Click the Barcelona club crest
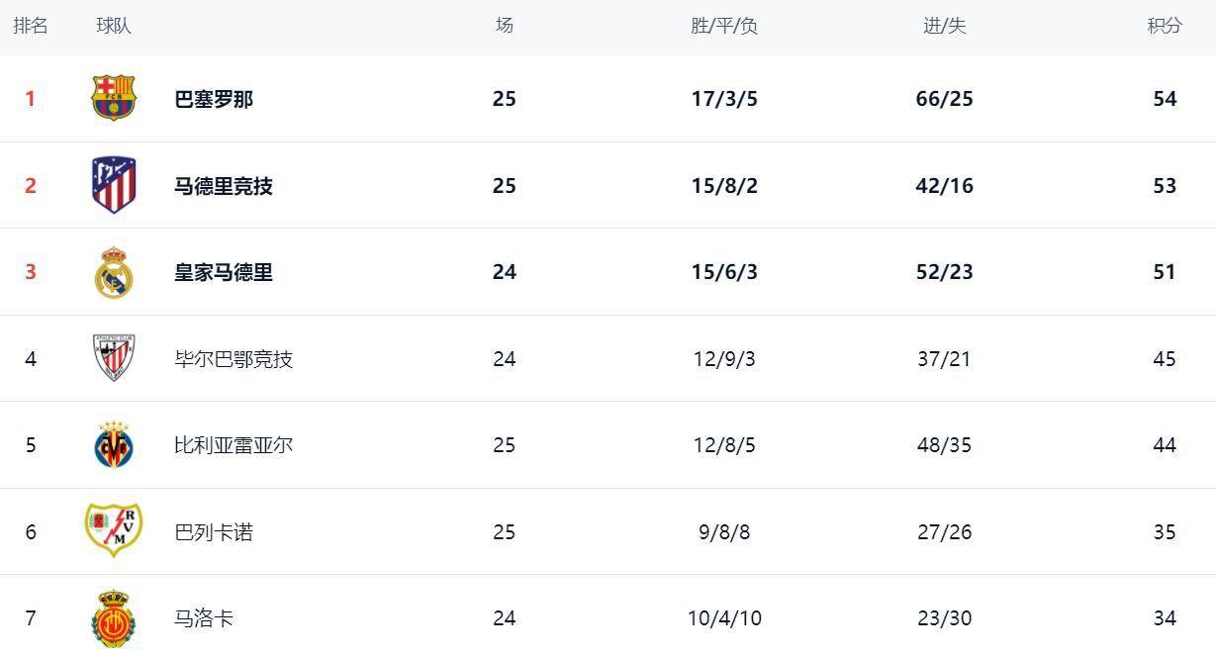This screenshot has width=1216, height=657. pos(114,98)
